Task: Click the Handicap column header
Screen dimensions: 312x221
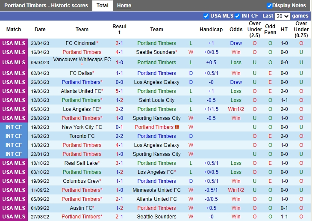Action: (211, 30)
